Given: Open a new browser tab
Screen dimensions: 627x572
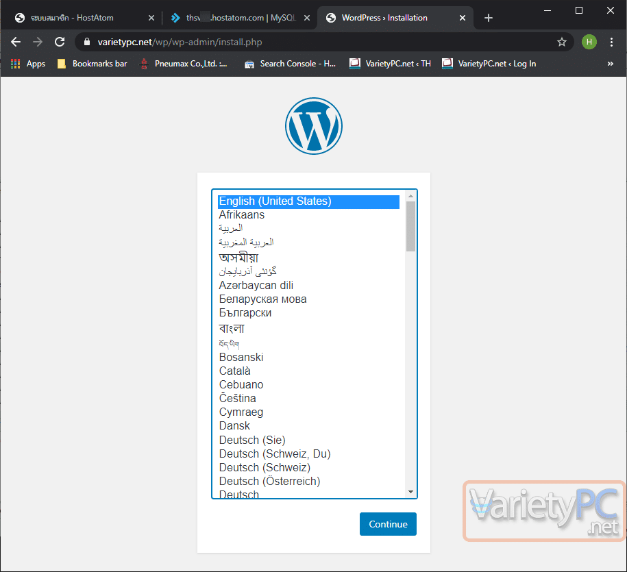Looking at the screenshot, I should (489, 18).
